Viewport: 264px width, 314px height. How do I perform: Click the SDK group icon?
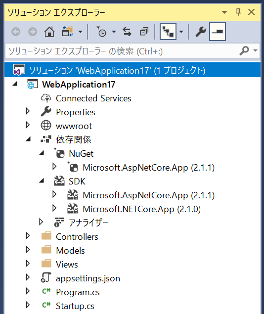[59, 181]
